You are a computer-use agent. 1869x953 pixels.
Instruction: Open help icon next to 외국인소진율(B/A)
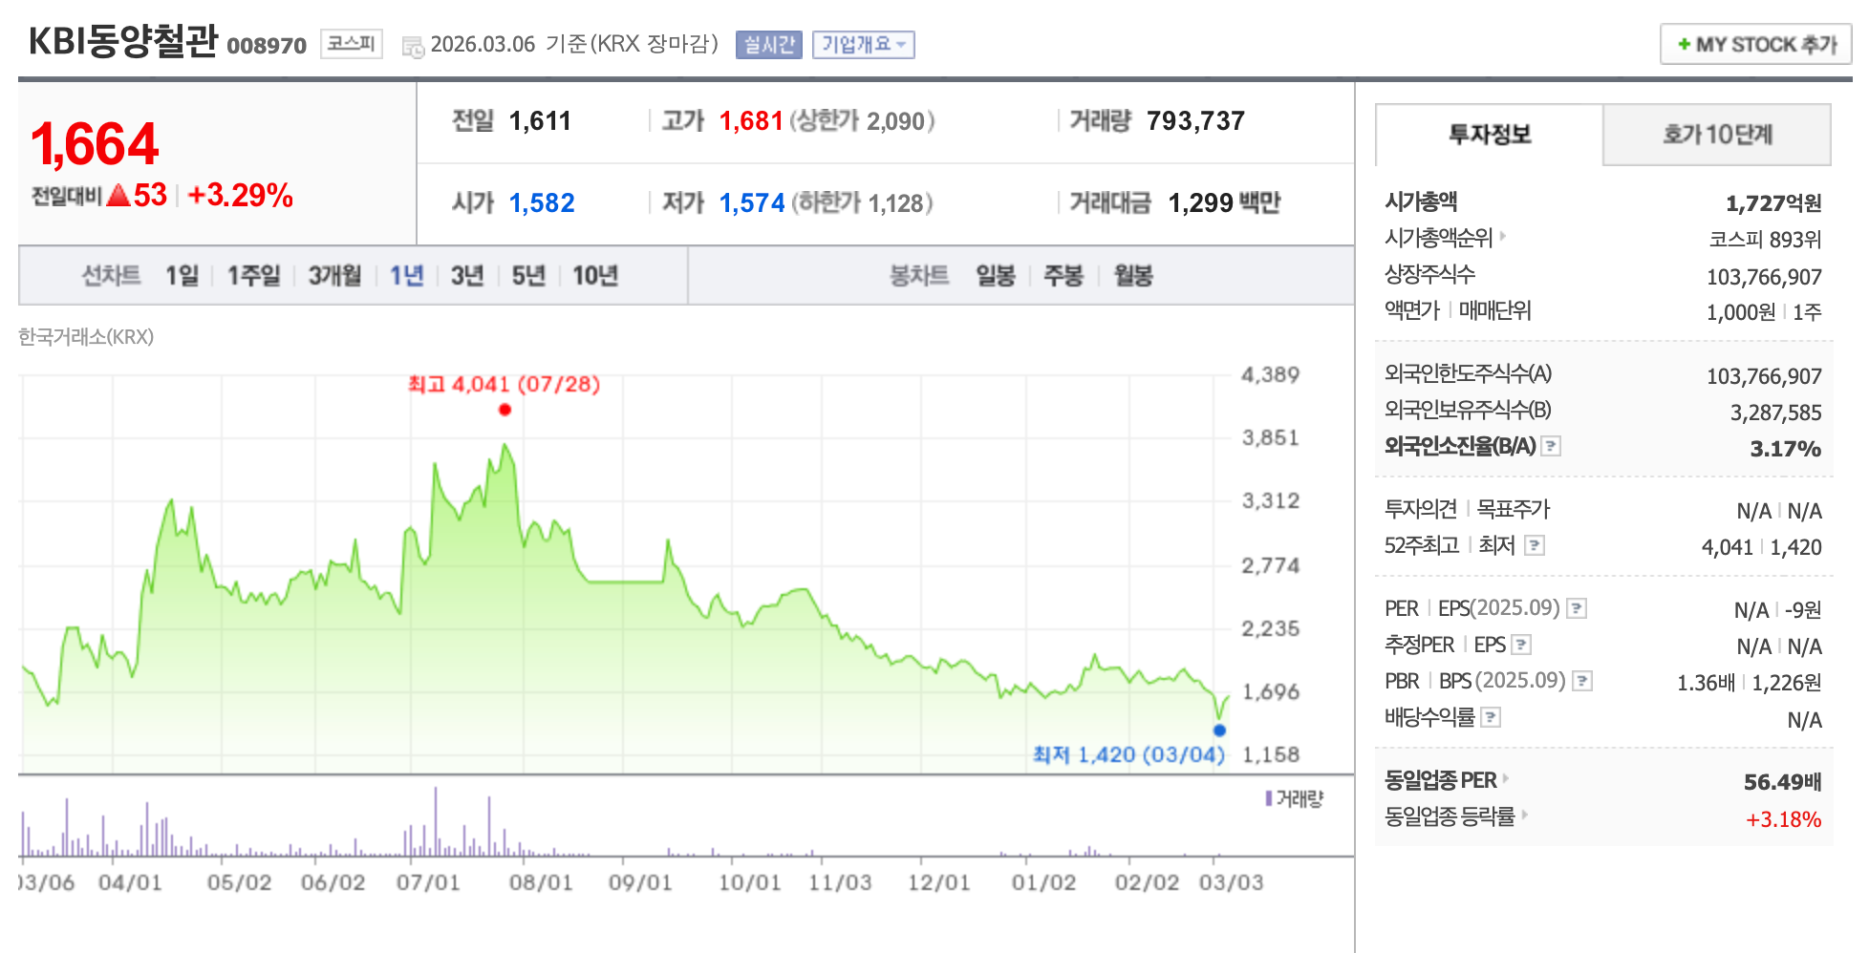click(x=1552, y=446)
